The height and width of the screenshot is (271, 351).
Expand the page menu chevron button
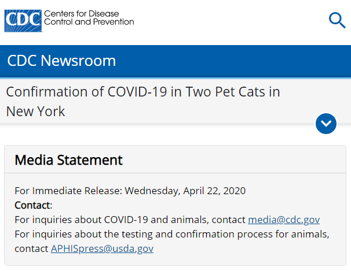[326, 123]
